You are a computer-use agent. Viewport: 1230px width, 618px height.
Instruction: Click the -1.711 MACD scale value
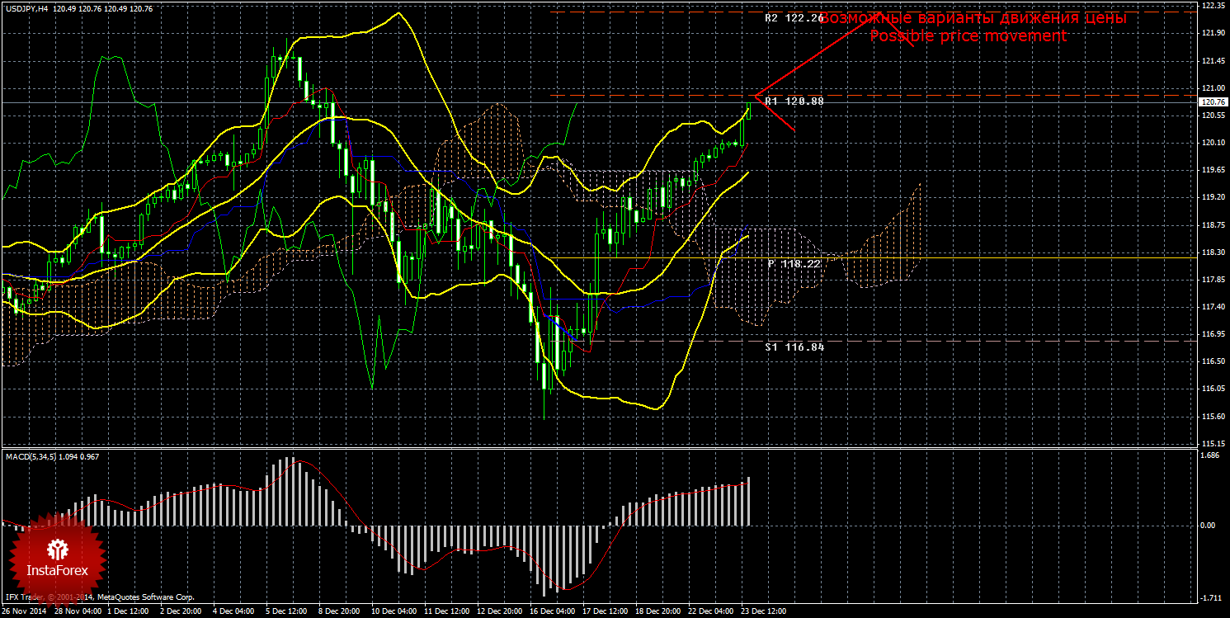1209,597
